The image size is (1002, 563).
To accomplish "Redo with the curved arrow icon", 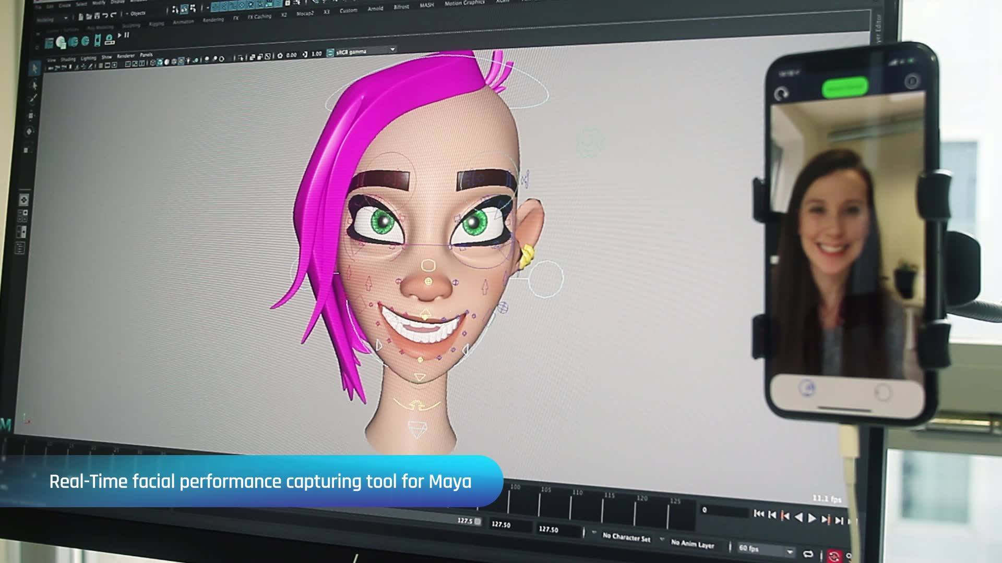I will [113, 15].
